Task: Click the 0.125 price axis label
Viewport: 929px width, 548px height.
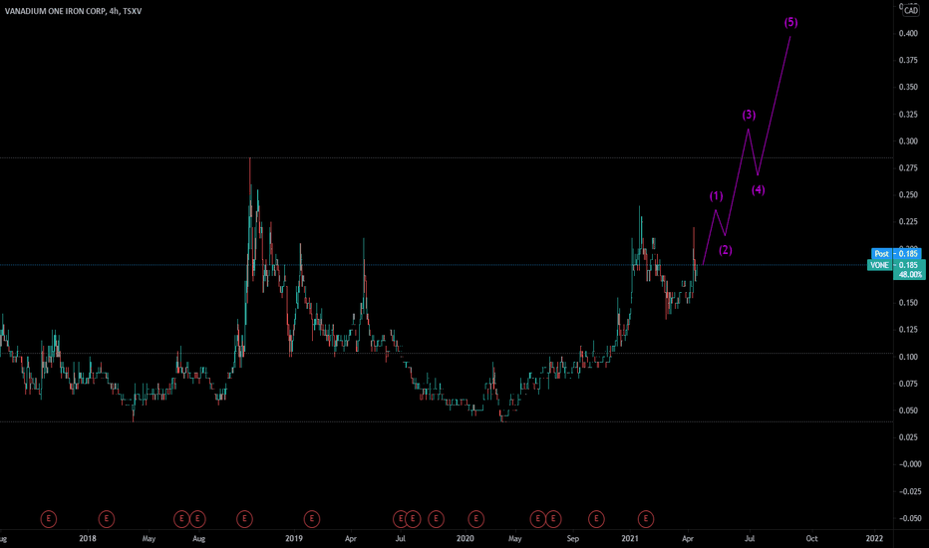Action: (908, 330)
